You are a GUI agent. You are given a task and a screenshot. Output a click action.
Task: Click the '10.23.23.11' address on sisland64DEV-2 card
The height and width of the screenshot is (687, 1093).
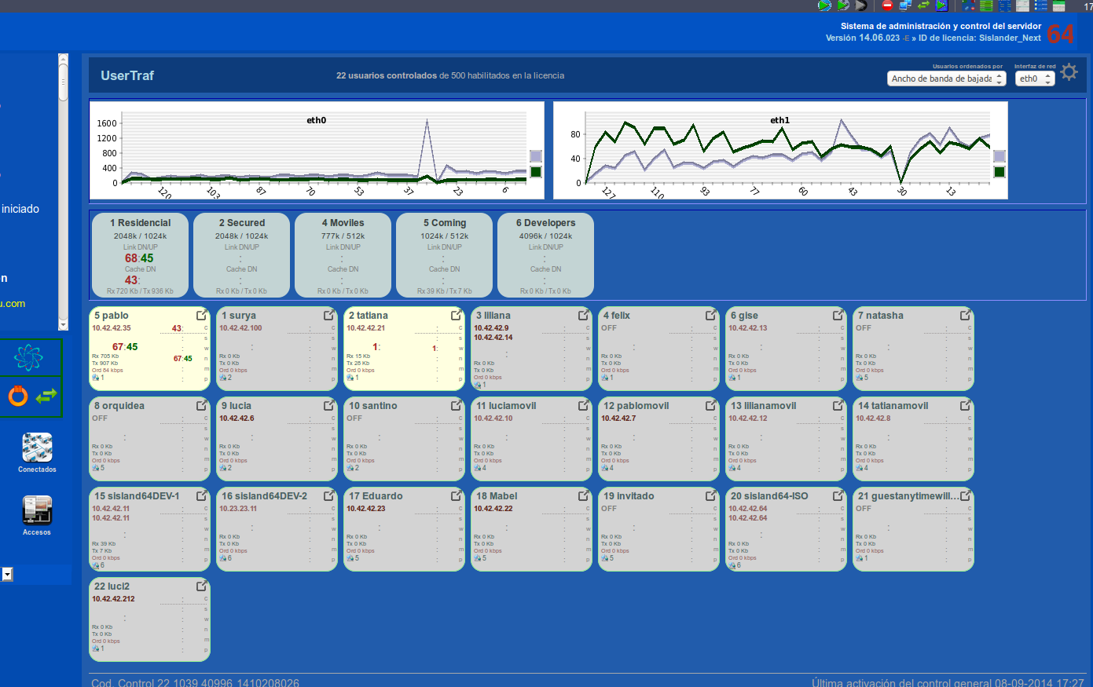coord(238,509)
